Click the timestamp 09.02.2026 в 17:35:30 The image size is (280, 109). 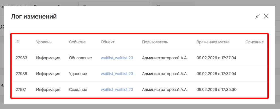[x=216, y=89]
